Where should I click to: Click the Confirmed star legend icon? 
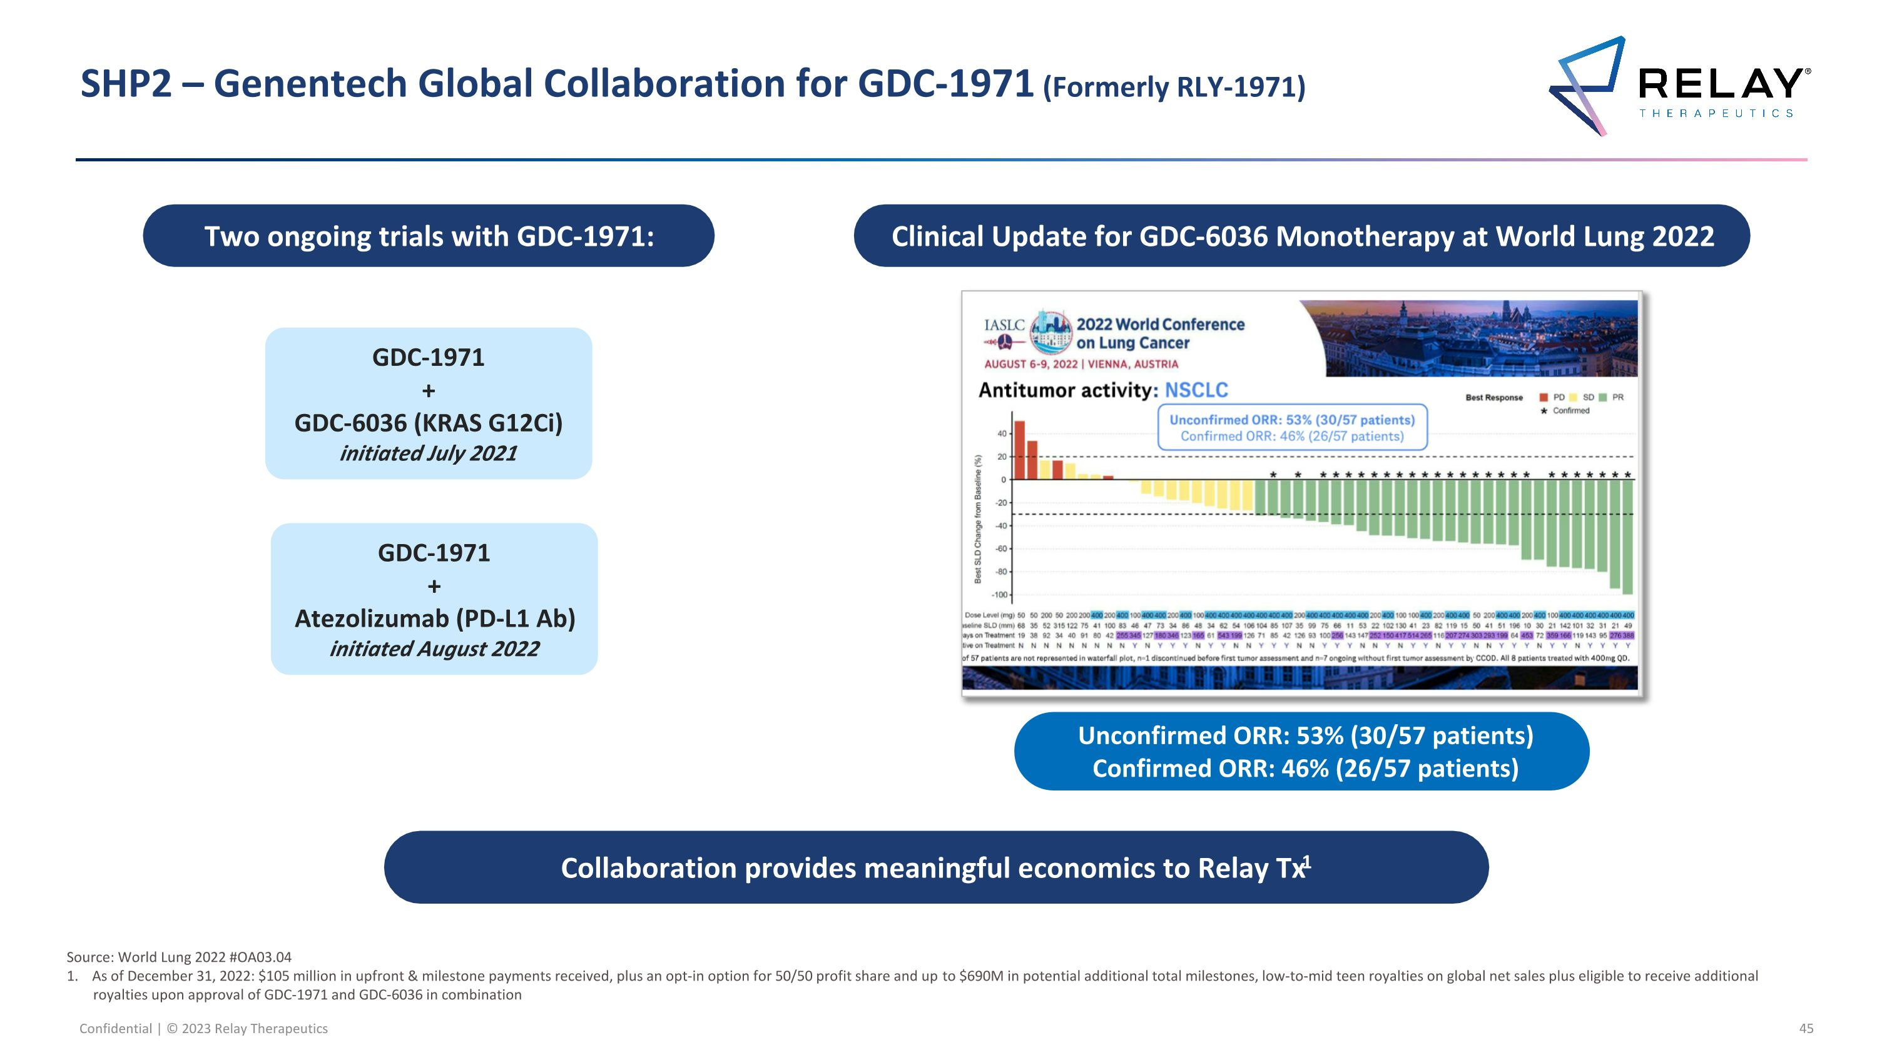(x=1544, y=411)
